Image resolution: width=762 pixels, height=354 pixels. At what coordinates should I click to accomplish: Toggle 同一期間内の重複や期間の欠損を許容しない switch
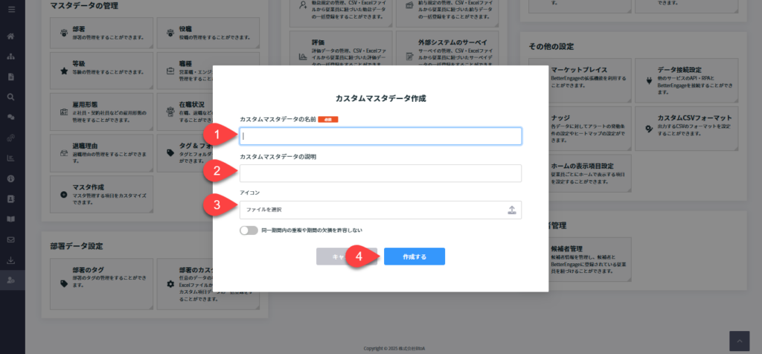pyautogui.click(x=249, y=230)
